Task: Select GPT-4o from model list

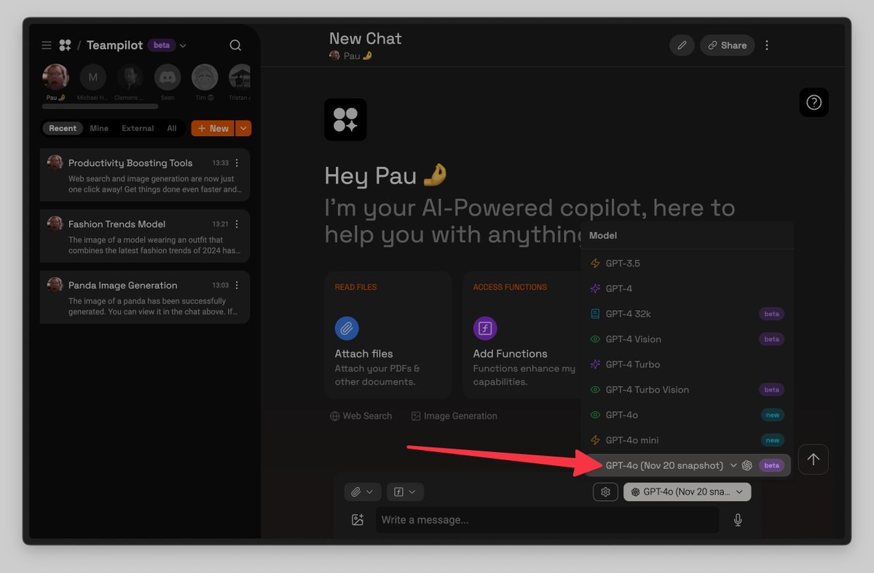Action: pyautogui.click(x=687, y=415)
